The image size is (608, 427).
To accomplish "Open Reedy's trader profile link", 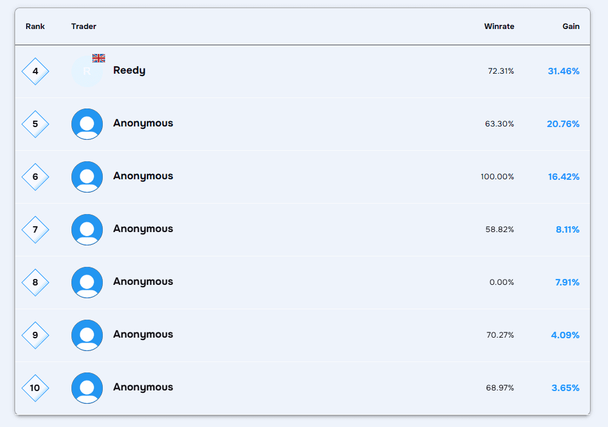I will [x=129, y=70].
